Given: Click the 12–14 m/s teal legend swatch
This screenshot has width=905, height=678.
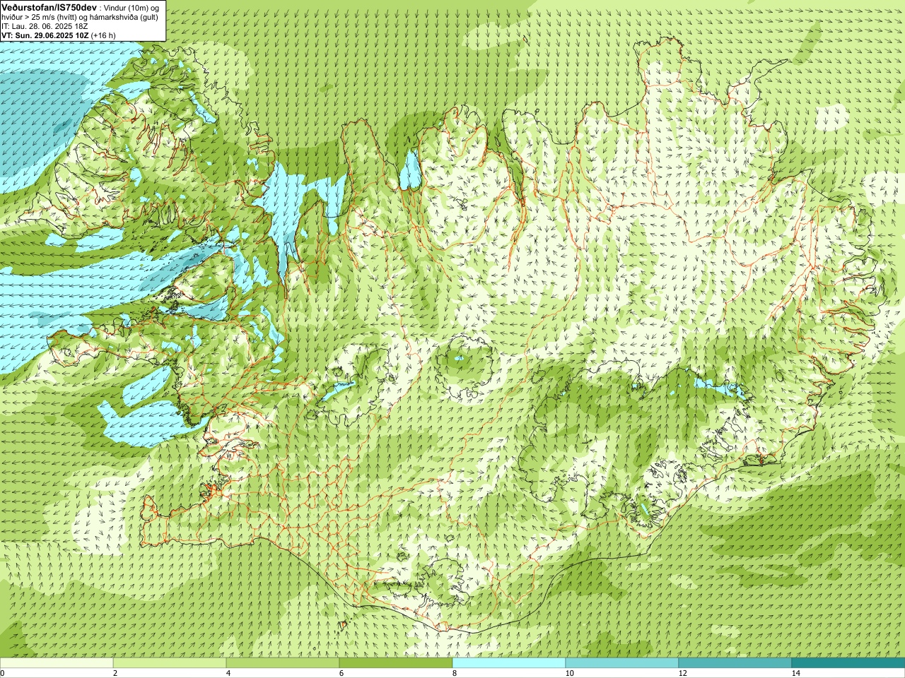Looking at the screenshot, I should (x=735, y=663).
